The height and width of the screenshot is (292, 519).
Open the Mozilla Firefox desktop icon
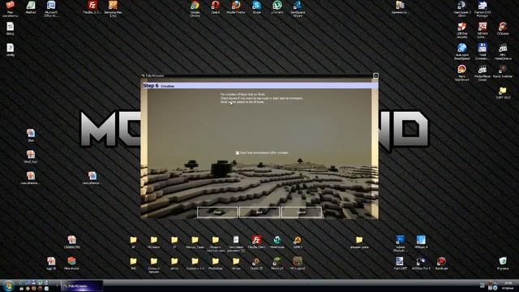236,7
